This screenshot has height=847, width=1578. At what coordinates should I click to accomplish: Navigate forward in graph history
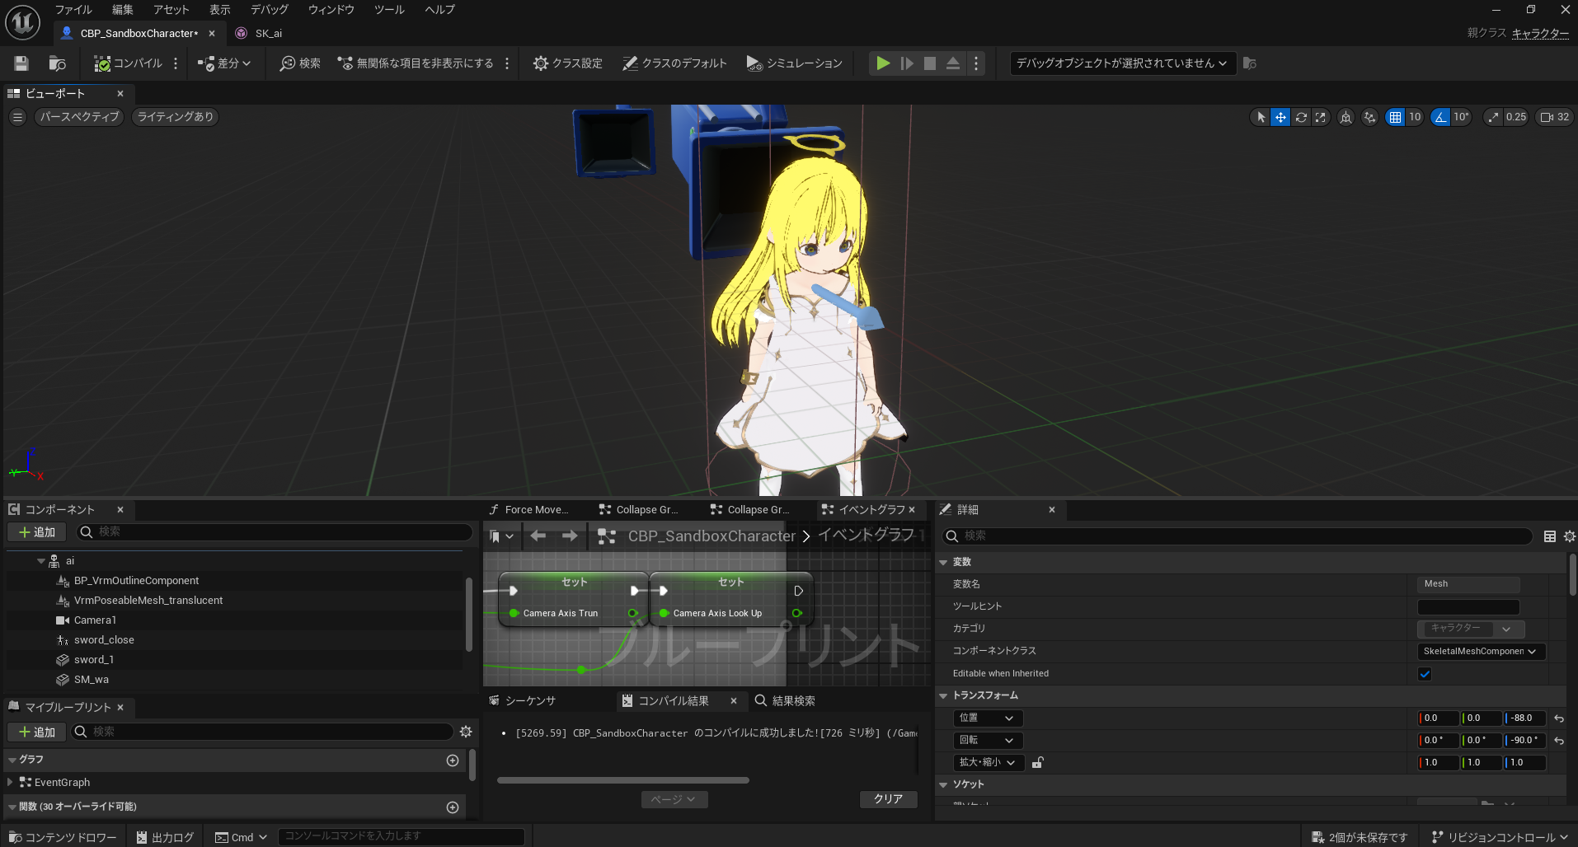pyautogui.click(x=570, y=536)
